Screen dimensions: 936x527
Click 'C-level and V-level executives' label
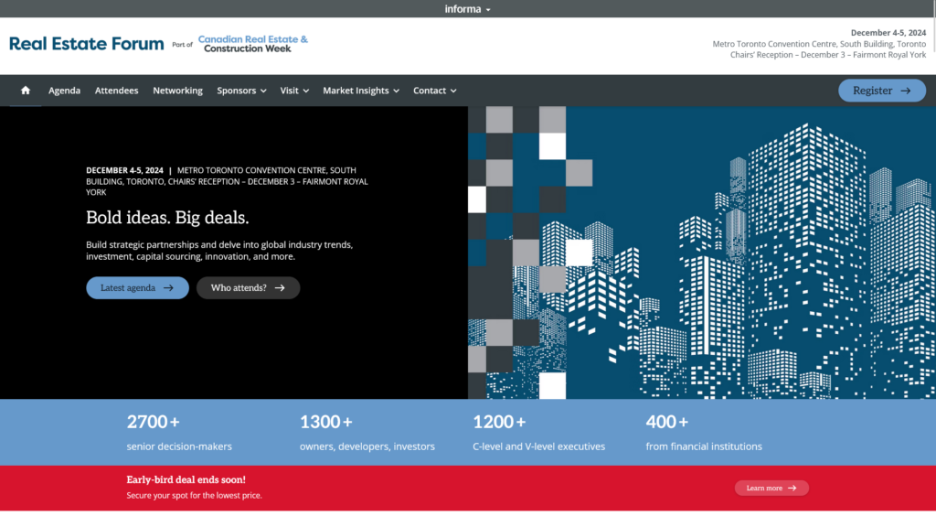click(x=538, y=446)
